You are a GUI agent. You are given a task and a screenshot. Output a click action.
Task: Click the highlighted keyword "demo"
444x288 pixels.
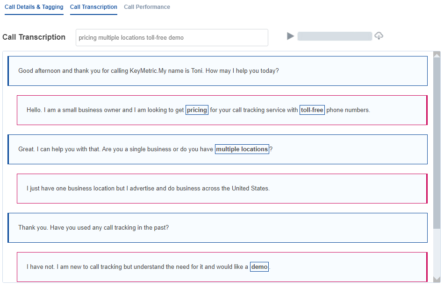point(259,267)
